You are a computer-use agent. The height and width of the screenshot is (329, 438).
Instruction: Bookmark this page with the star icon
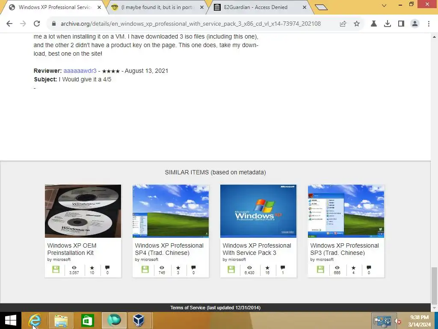click(x=357, y=24)
